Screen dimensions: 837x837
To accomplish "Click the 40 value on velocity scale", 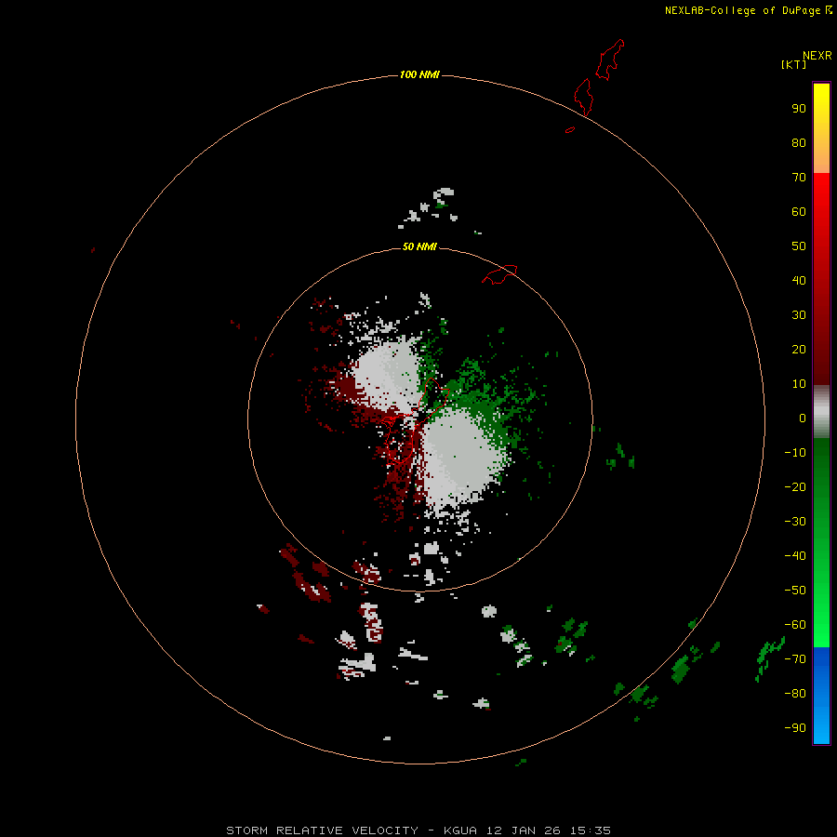I will pyautogui.click(x=799, y=280).
